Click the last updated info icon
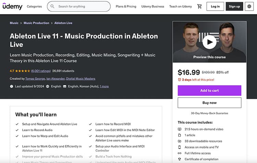 [x=11, y=86]
